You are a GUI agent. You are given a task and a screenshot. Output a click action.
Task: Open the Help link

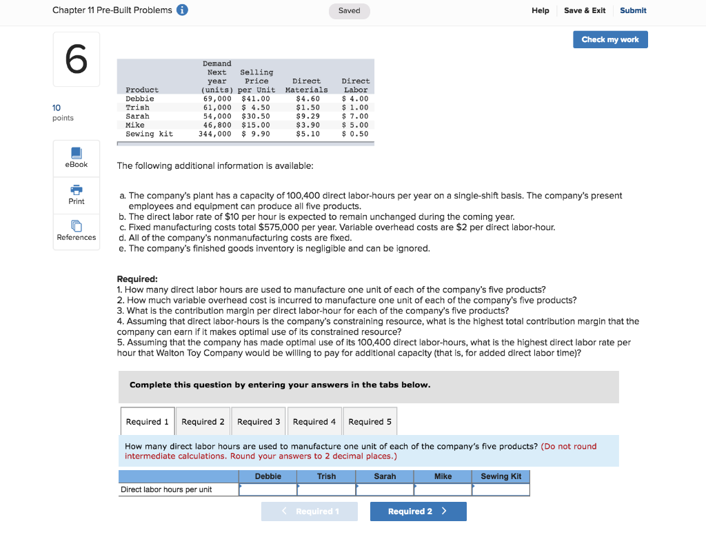coord(540,10)
